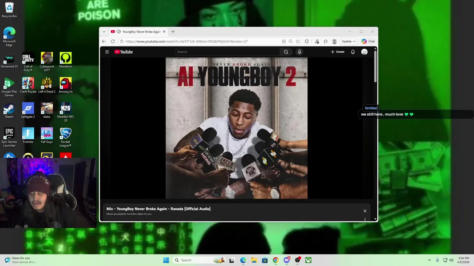
Task: Select the Fall Guys desktop icon
Action: point(47,136)
